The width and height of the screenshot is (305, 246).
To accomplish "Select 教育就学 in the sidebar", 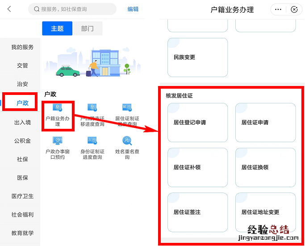I will click(x=22, y=233).
